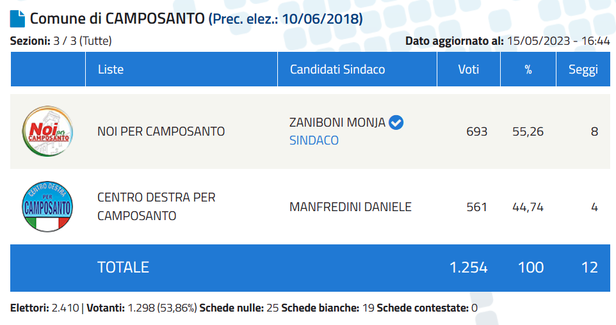
Task: Click the Seggi column header
Action: pyautogui.click(x=583, y=69)
